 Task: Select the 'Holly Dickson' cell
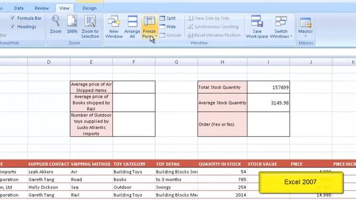point(49,187)
